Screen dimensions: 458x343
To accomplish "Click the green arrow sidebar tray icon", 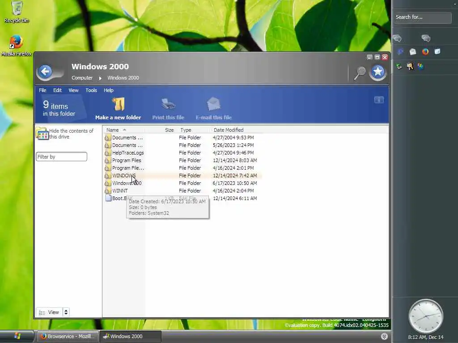I will click(399, 67).
